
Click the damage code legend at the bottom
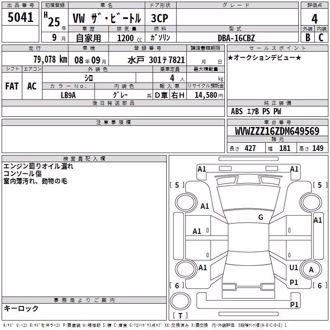pos(145,325)
